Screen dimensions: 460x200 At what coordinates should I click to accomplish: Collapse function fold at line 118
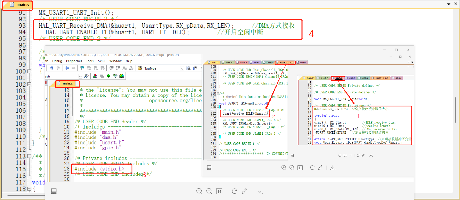pos(29,189)
